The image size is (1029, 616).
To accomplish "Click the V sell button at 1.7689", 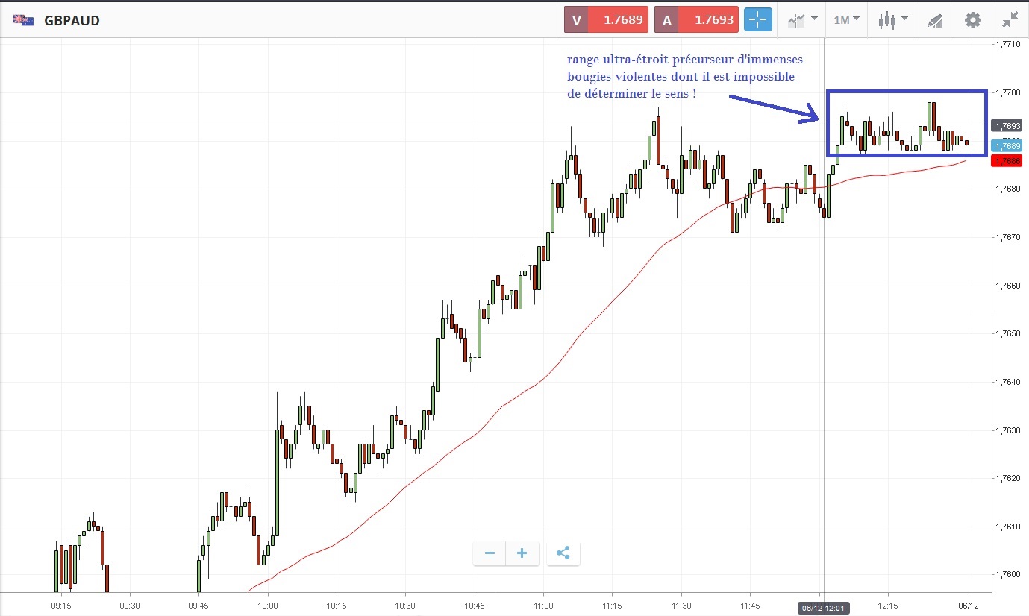I will (606, 20).
